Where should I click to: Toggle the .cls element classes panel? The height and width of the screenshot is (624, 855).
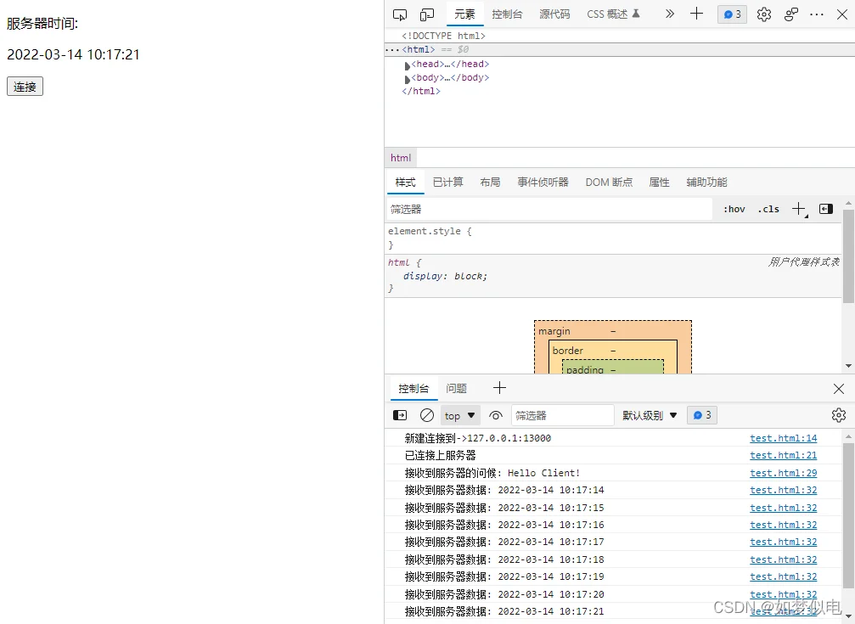click(x=768, y=209)
